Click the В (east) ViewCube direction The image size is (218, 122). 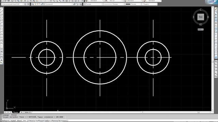click(208, 17)
